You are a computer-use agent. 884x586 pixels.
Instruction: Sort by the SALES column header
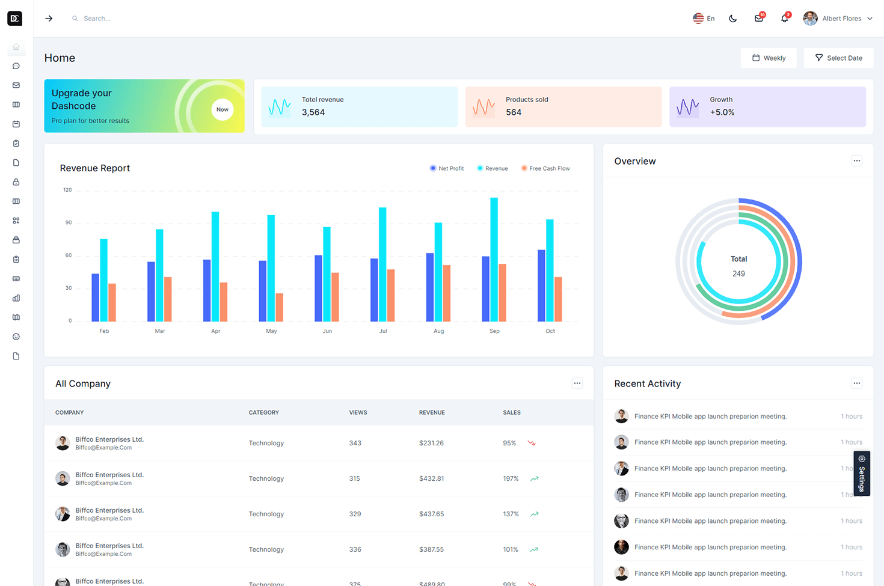coord(512,412)
